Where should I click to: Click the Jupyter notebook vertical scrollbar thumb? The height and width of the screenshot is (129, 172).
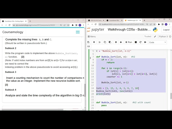point(171,96)
